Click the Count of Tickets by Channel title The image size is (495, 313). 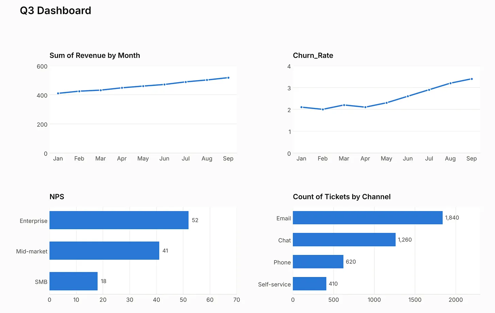point(342,197)
